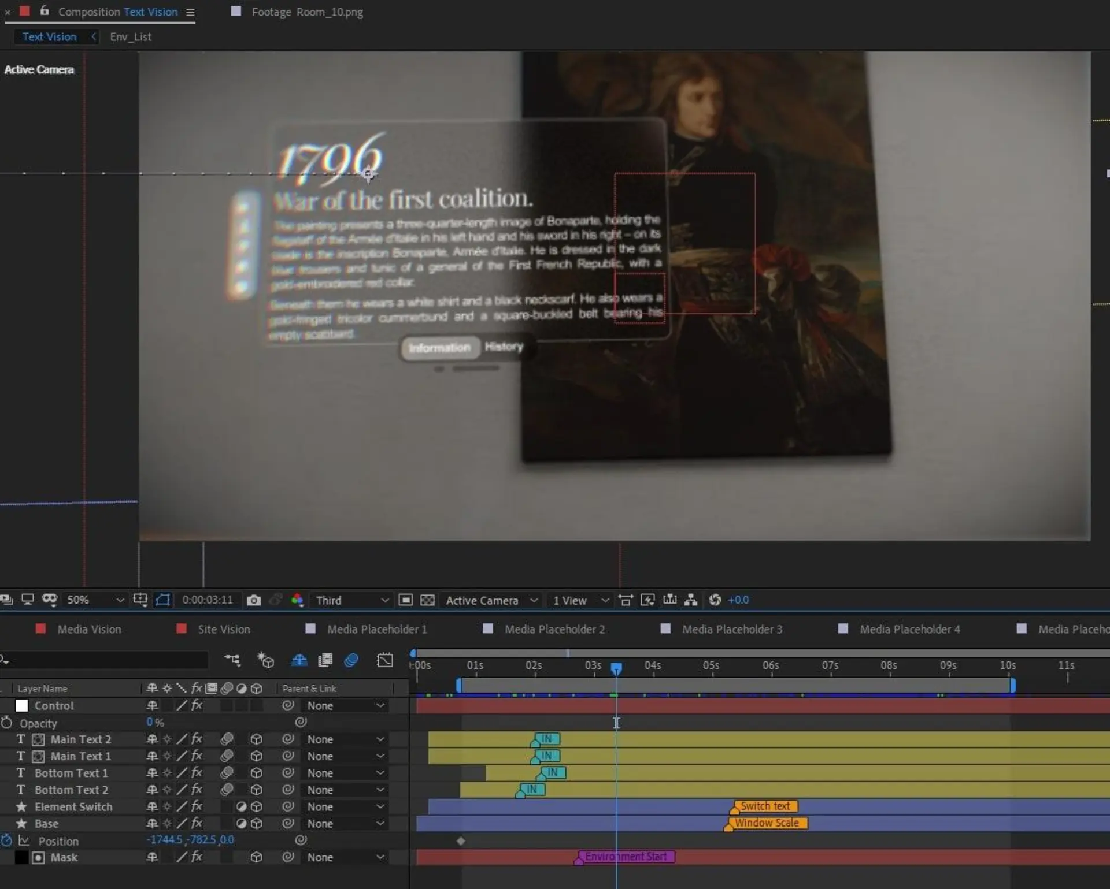The image size is (1110, 889).
Task: Click the Env_List breadcrumb
Action: [131, 37]
